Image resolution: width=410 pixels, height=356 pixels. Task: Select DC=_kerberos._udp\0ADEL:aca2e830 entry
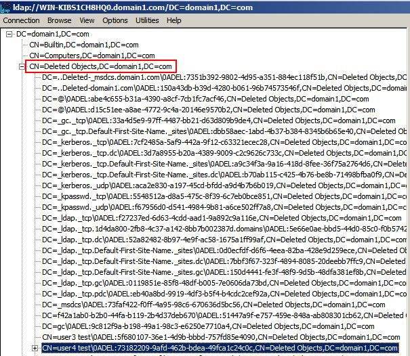224,185
